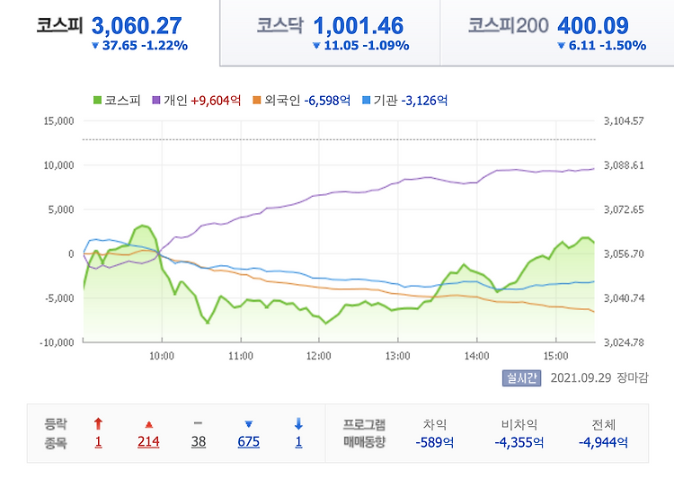The image size is (674, 488).
Task: Click the 기관 net value -3,126억
Action: (425, 101)
